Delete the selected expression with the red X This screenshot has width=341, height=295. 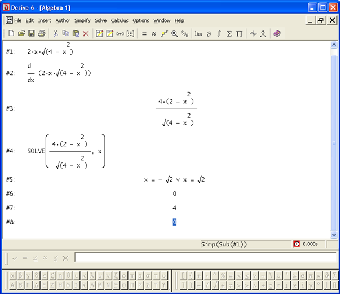pyautogui.click(x=86, y=34)
